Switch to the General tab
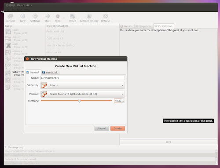Screen dimensions: 220x168 pos(33,72)
